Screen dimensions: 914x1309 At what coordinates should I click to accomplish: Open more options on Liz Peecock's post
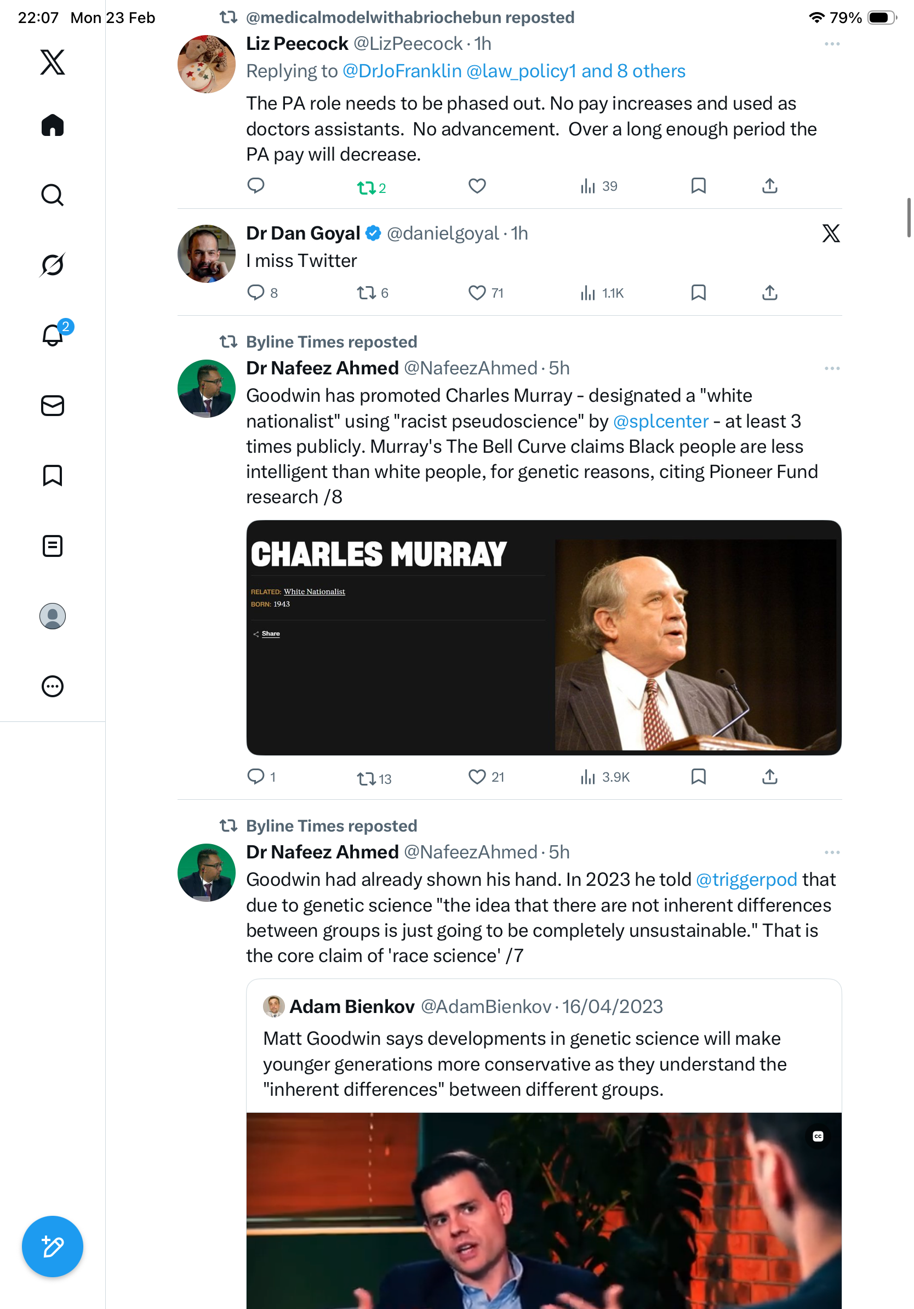point(831,44)
